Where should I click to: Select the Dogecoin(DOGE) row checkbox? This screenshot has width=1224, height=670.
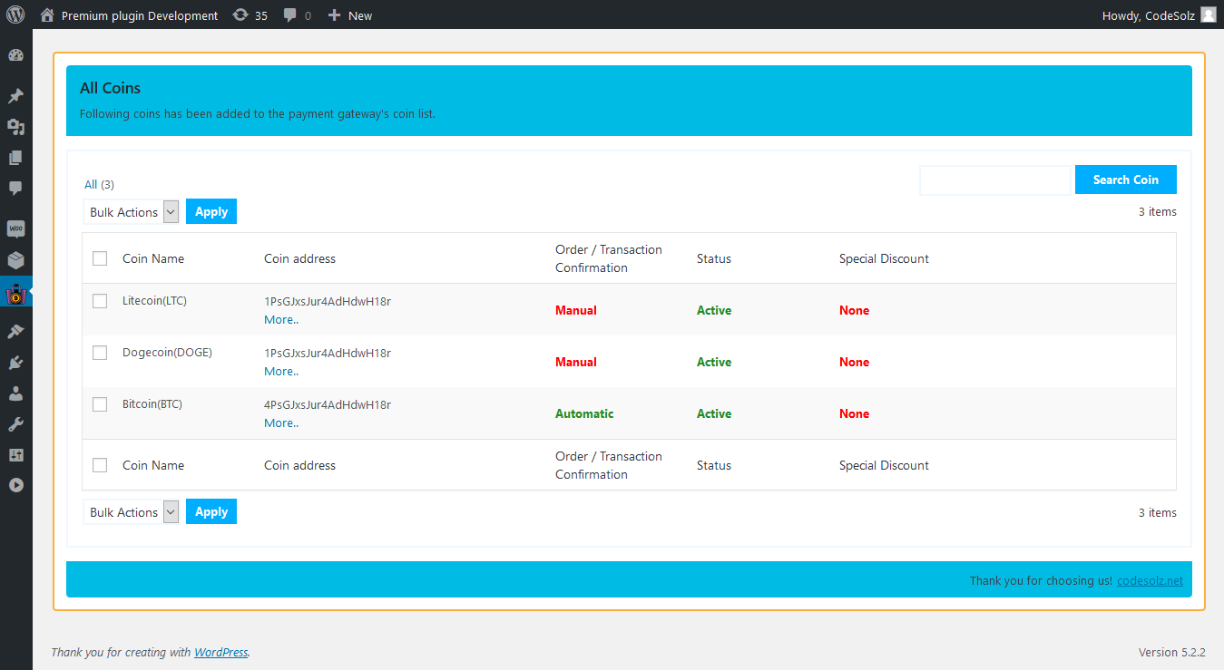point(100,353)
